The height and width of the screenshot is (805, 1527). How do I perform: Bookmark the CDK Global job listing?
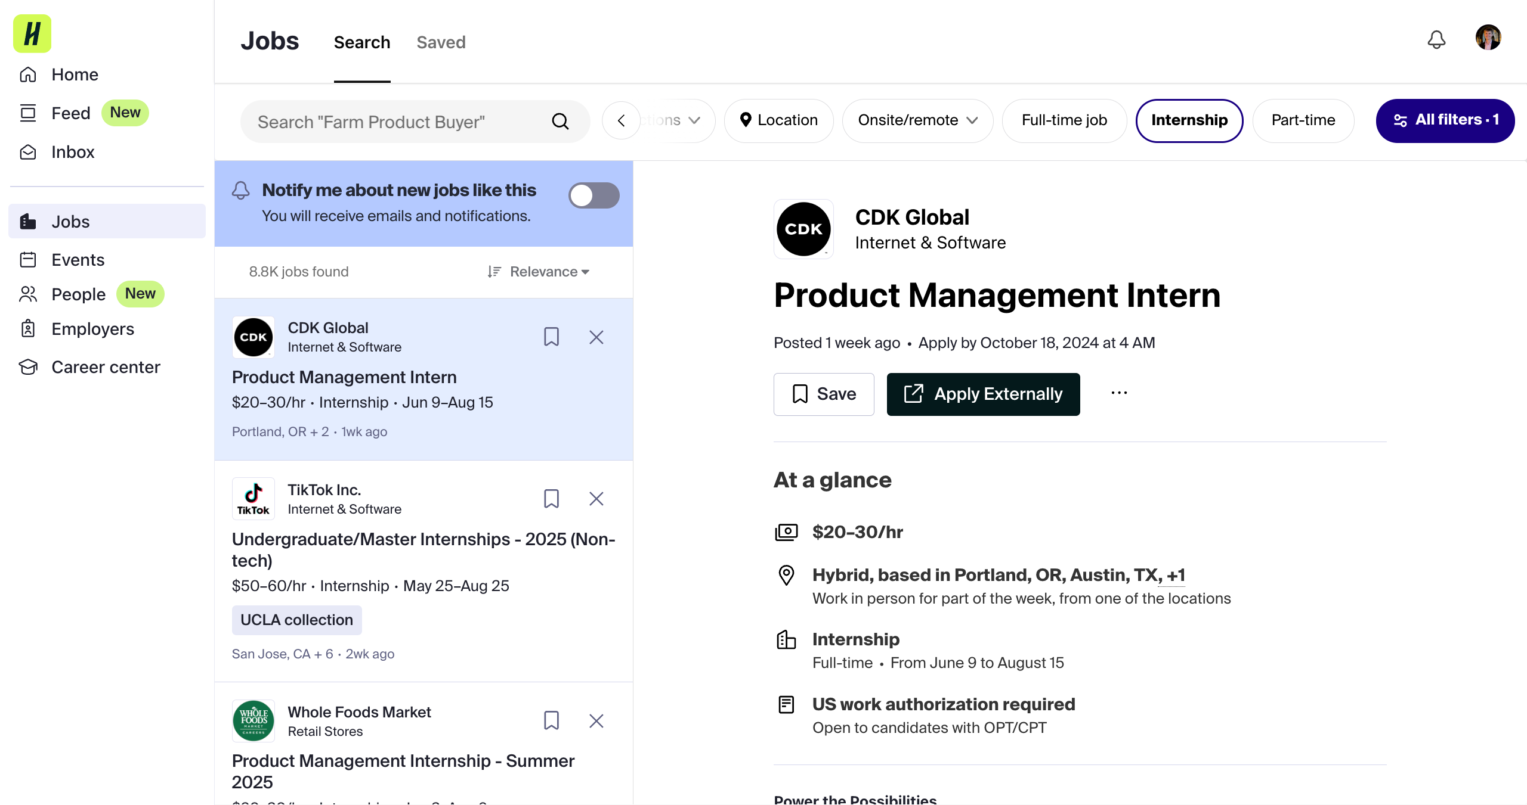551,337
